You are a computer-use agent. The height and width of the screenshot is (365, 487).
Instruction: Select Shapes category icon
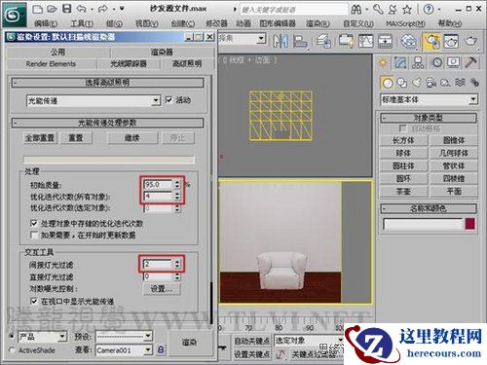click(x=402, y=83)
